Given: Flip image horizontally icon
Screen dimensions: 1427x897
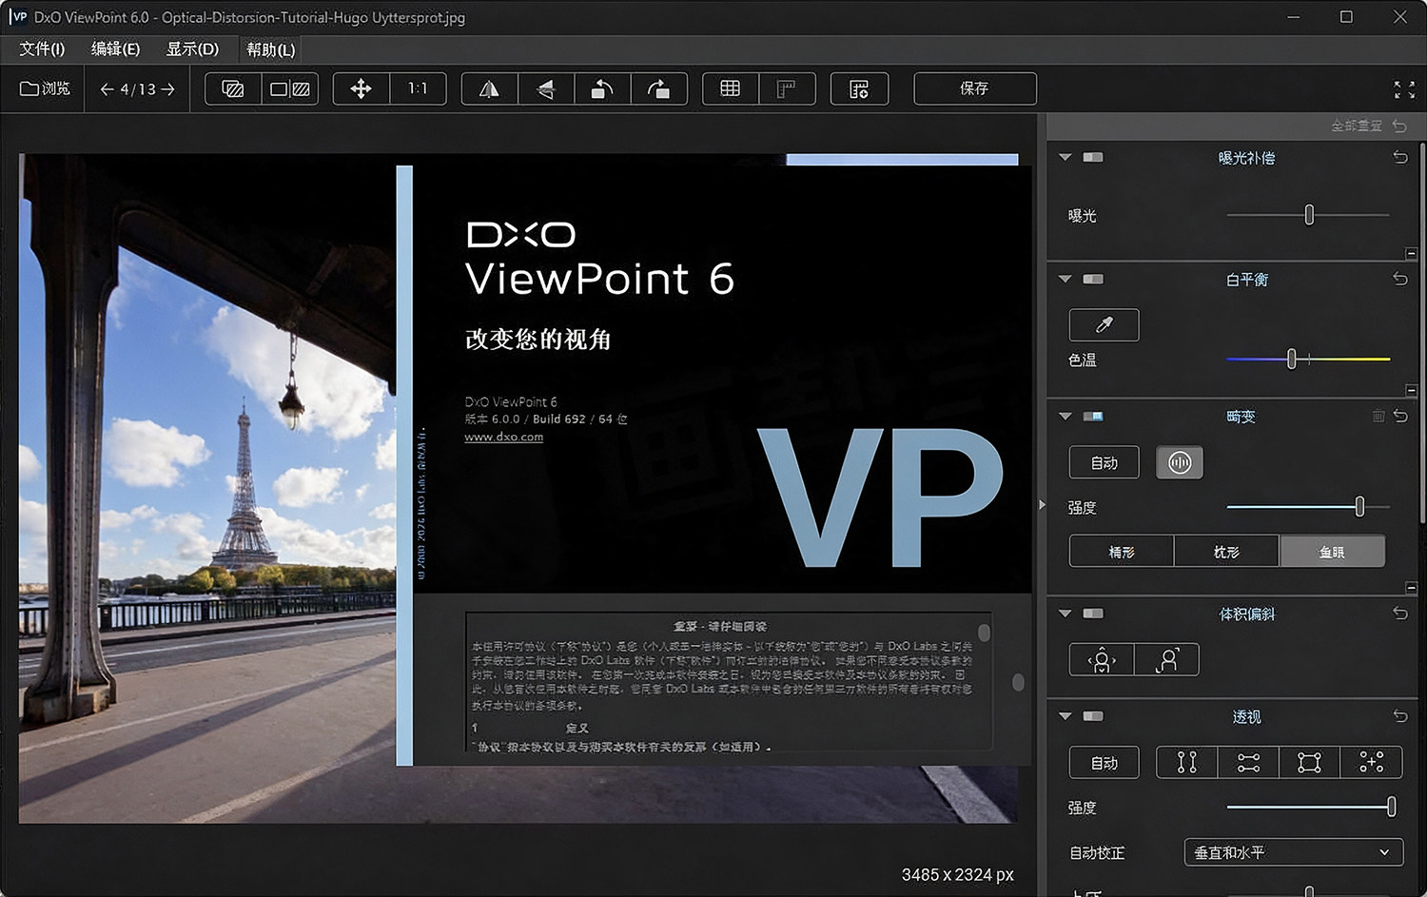Looking at the screenshot, I should click(489, 88).
